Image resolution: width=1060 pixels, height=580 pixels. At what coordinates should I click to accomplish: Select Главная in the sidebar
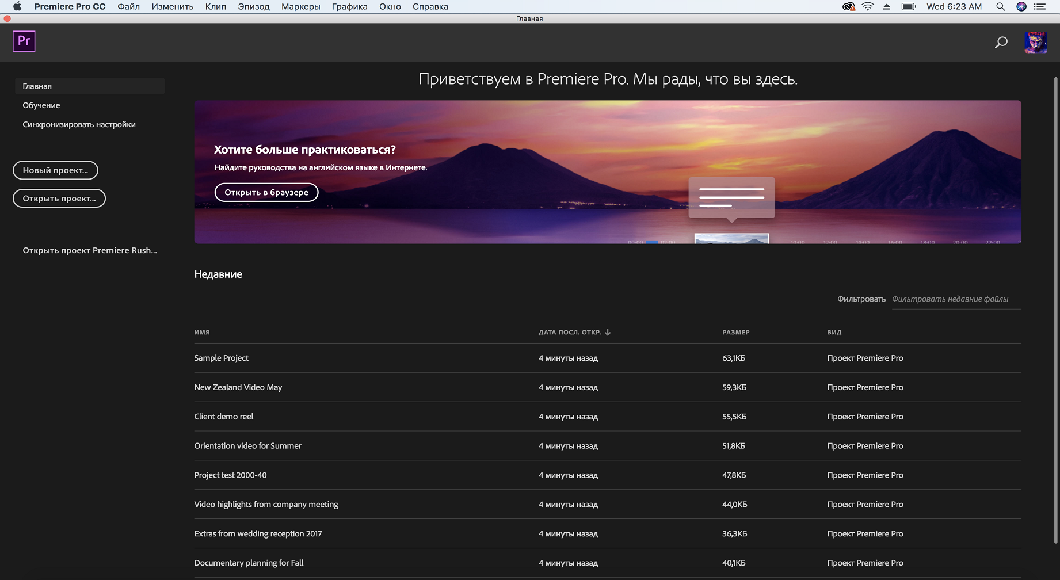(90, 86)
